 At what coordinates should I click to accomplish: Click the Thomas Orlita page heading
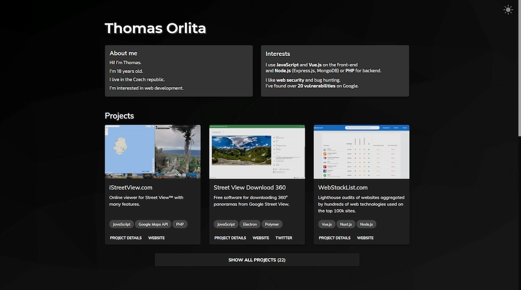click(155, 28)
